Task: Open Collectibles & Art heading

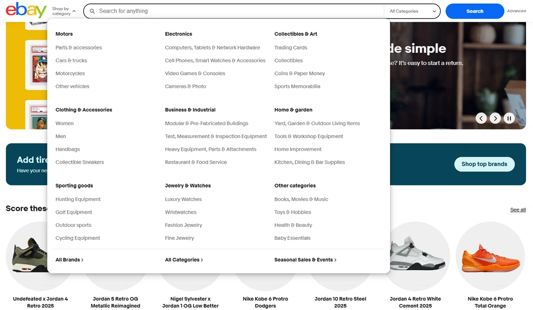Action: click(296, 34)
